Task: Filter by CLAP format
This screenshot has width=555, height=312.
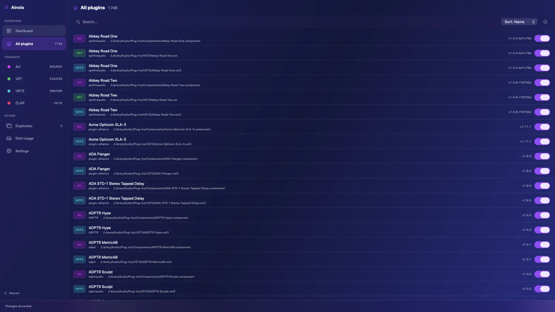Action: [34, 103]
